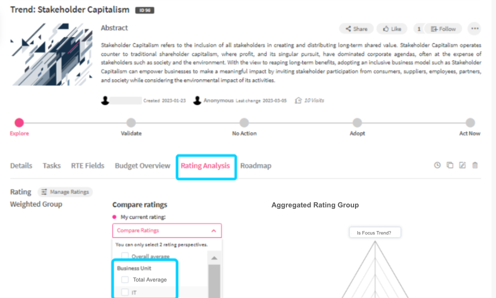
Task: Follow this trend
Action: pos(443,29)
